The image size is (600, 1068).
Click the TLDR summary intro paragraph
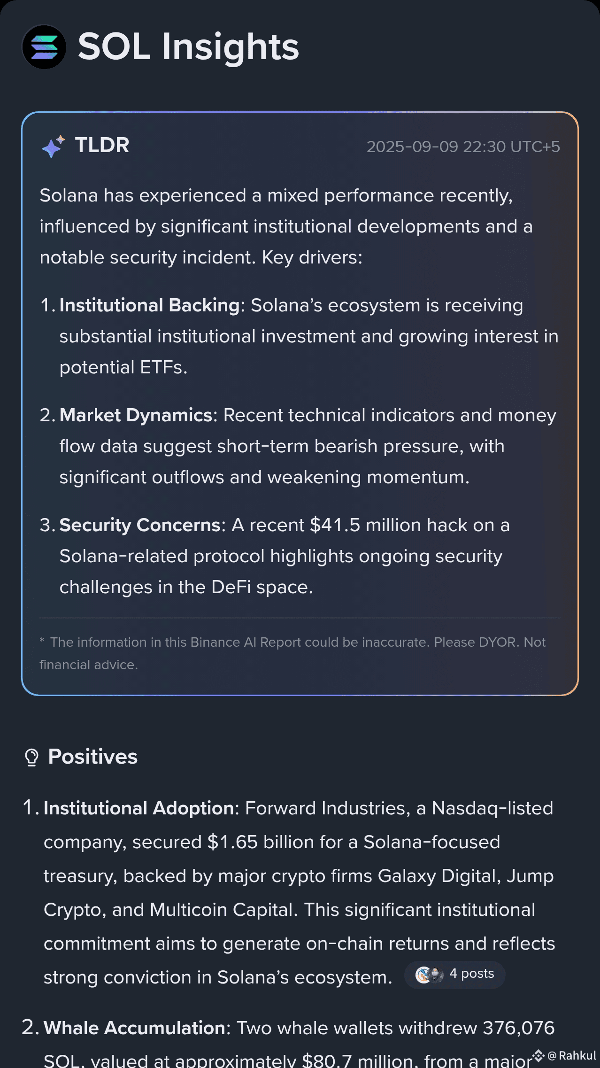[x=286, y=226]
